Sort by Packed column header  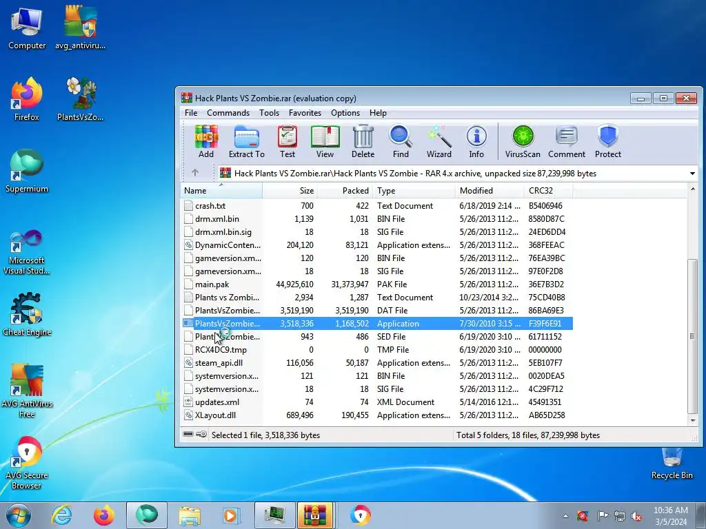coord(345,190)
